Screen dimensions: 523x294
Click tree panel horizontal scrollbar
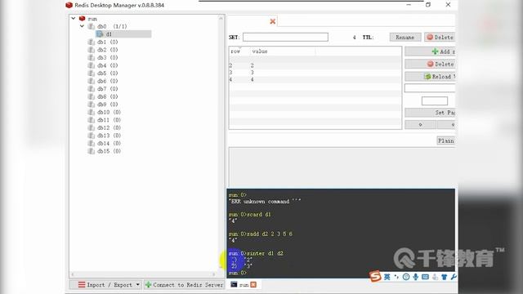[144, 274]
